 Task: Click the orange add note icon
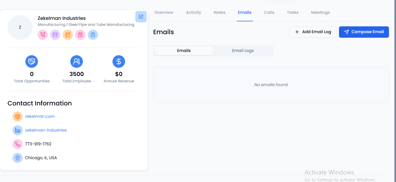pos(68,35)
